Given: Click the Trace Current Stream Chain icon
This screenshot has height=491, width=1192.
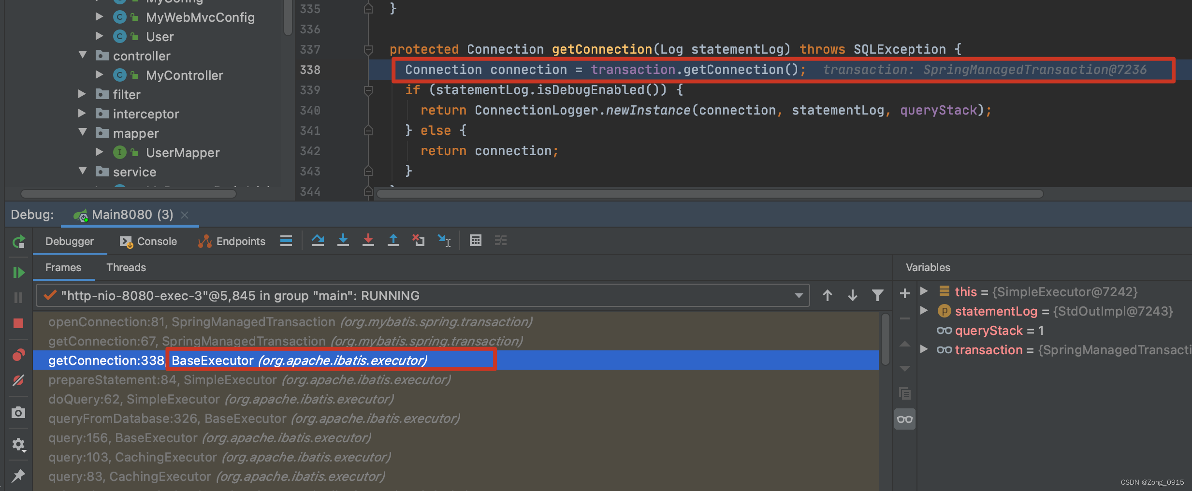Looking at the screenshot, I should [501, 240].
